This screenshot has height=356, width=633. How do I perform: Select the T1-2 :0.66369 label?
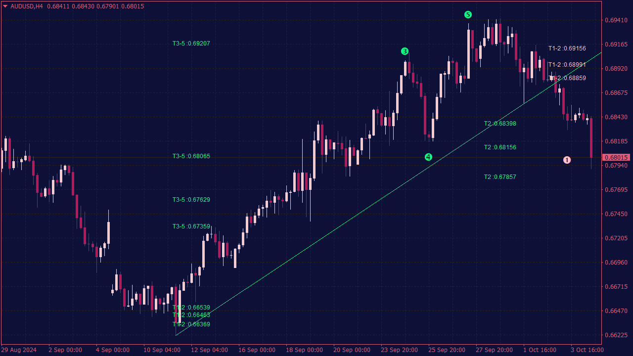191,324
